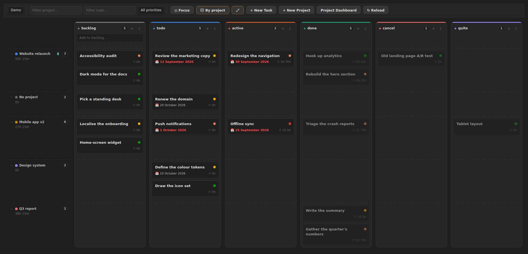Click clock icon on Redesign the navigation card
The width and height of the screenshot is (528, 254).
(278, 62)
